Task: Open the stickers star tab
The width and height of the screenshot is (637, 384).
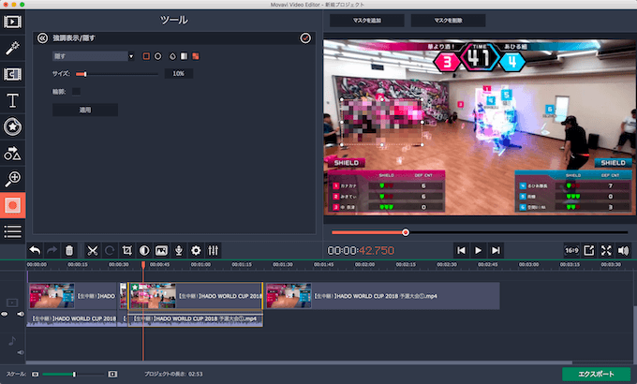Action: coord(12,126)
